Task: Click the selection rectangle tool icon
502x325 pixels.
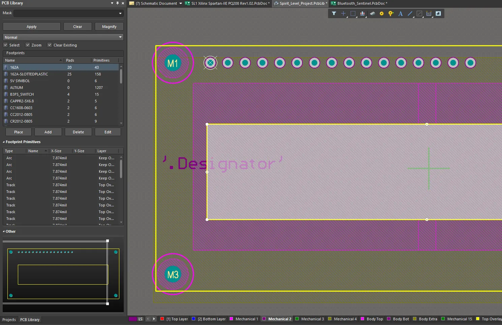Action: point(353,13)
